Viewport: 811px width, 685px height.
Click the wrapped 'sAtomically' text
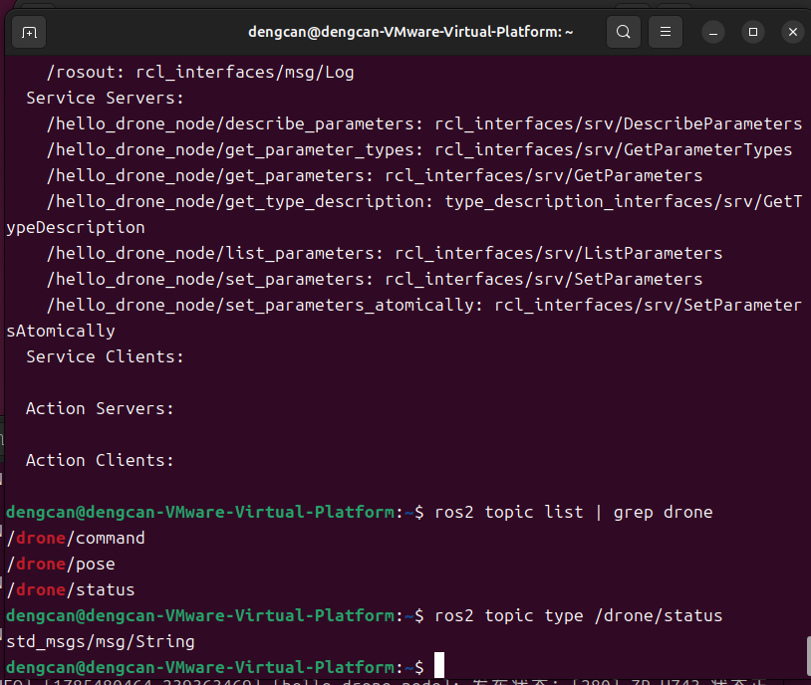pyautogui.click(x=61, y=331)
